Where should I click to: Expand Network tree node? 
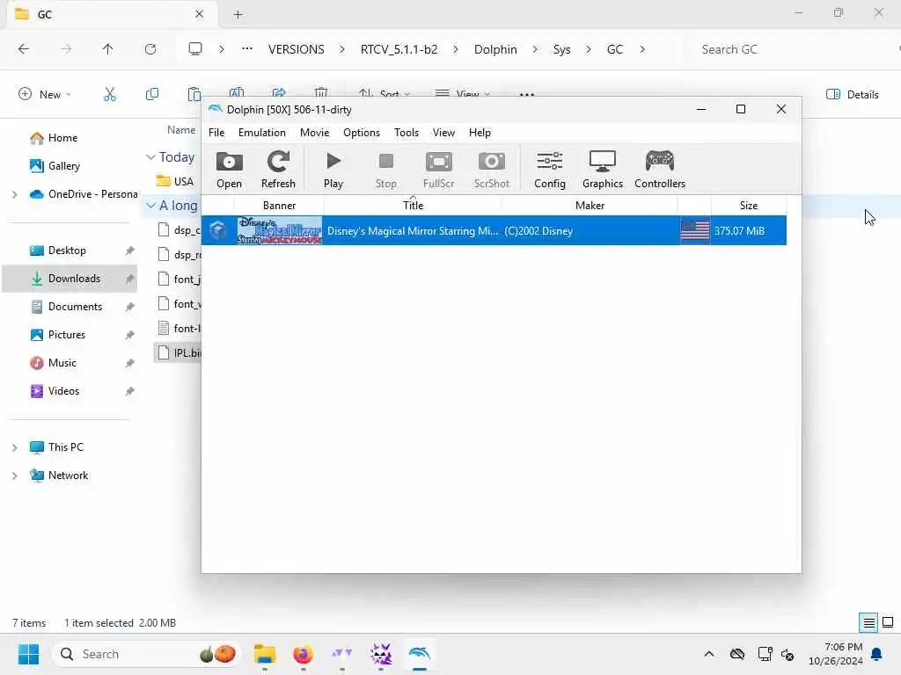(14, 475)
